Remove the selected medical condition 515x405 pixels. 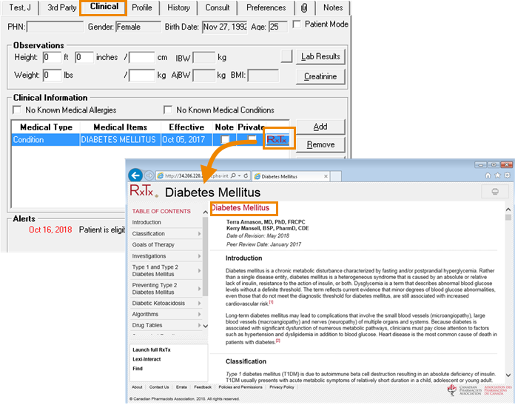tap(320, 144)
